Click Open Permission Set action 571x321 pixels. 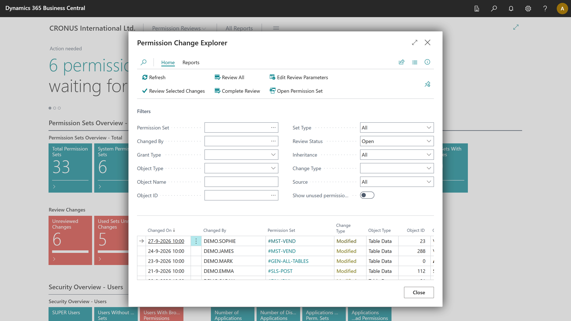pos(296,91)
